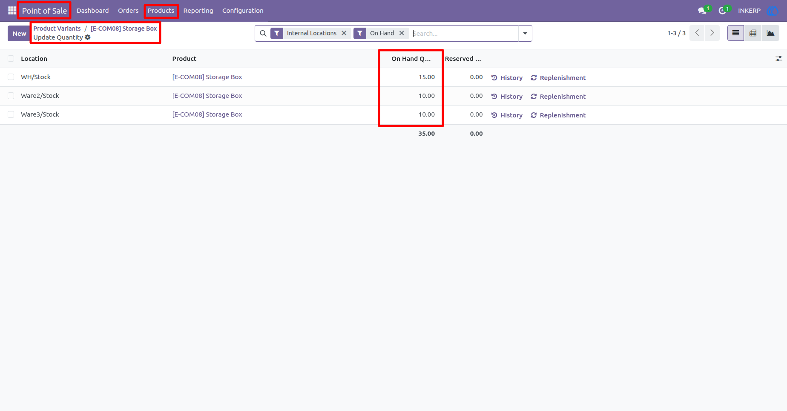The width and height of the screenshot is (787, 411).
Task: Click the 35.00 total on hand value
Action: coord(426,134)
